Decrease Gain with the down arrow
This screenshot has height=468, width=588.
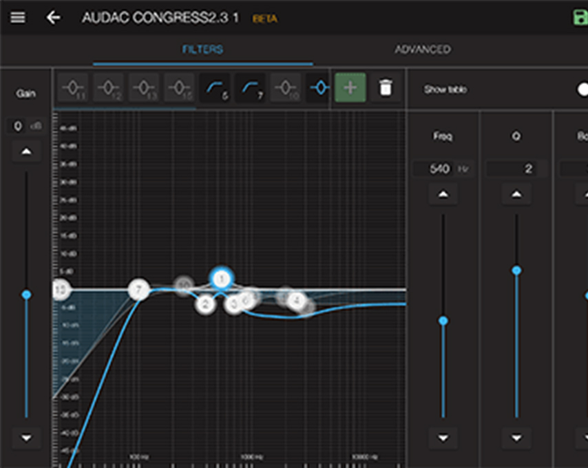26,437
